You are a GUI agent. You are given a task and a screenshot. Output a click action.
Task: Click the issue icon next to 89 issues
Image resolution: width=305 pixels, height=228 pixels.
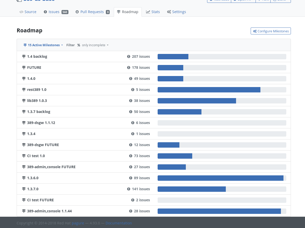coord(131,178)
